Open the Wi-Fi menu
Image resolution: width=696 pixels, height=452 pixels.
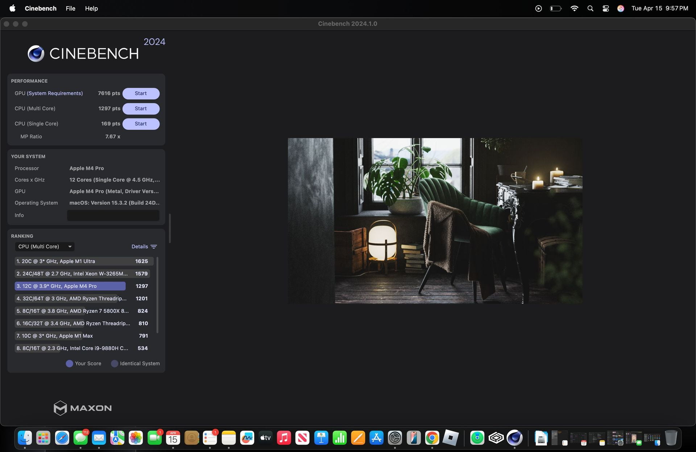[x=574, y=8]
